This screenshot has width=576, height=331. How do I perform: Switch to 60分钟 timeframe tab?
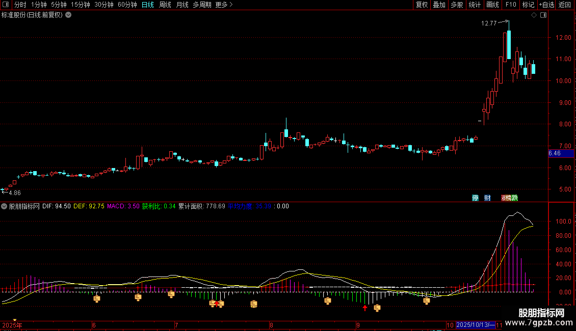point(127,5)
